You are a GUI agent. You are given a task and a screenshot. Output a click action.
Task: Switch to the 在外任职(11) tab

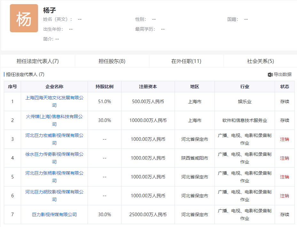coord(186,61)
